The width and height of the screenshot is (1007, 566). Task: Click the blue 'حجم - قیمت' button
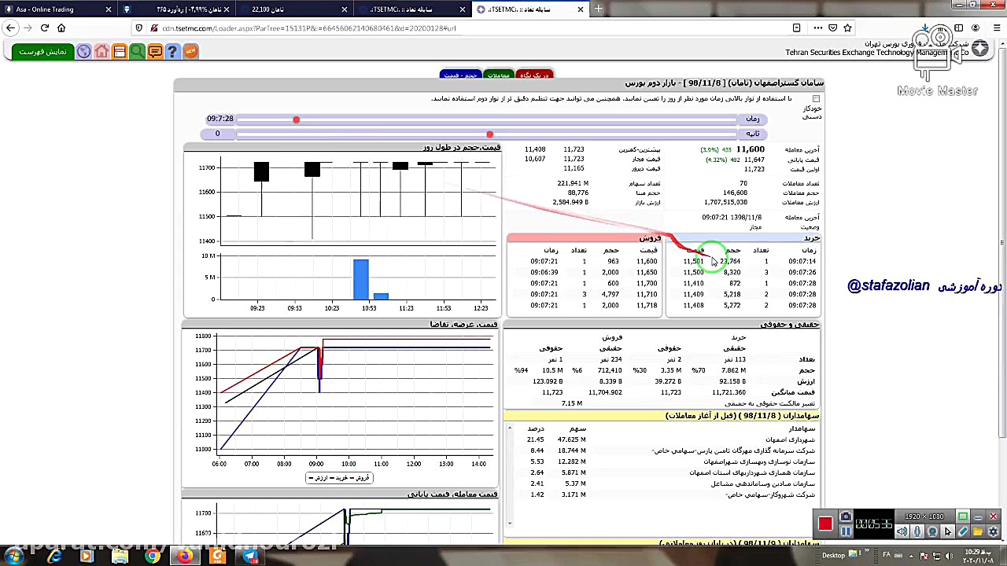(460, 75)
